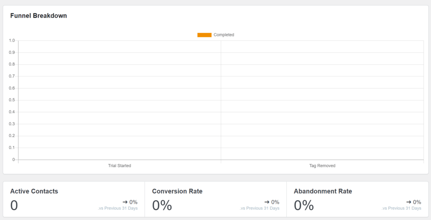Click the Active Contacts value 0

(14, 205)
